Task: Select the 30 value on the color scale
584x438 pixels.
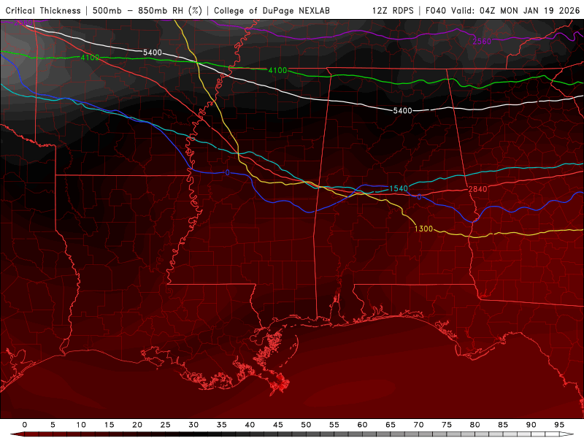Action: 193,425
